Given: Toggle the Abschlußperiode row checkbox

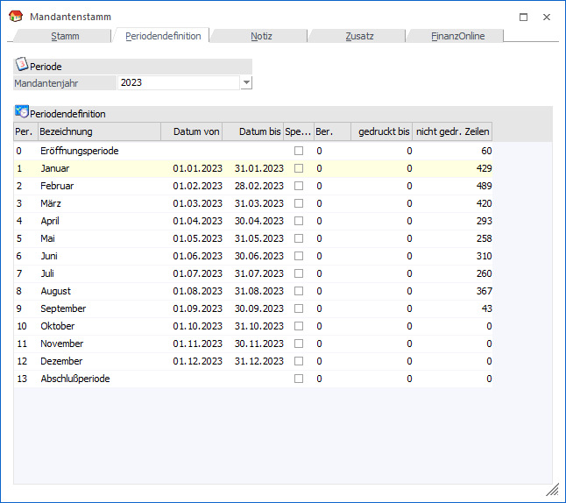Looking at the screenshot, I should [299, 379].
